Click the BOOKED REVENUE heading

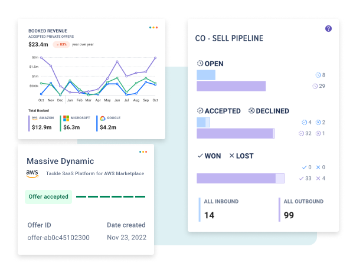coord(48,31)
